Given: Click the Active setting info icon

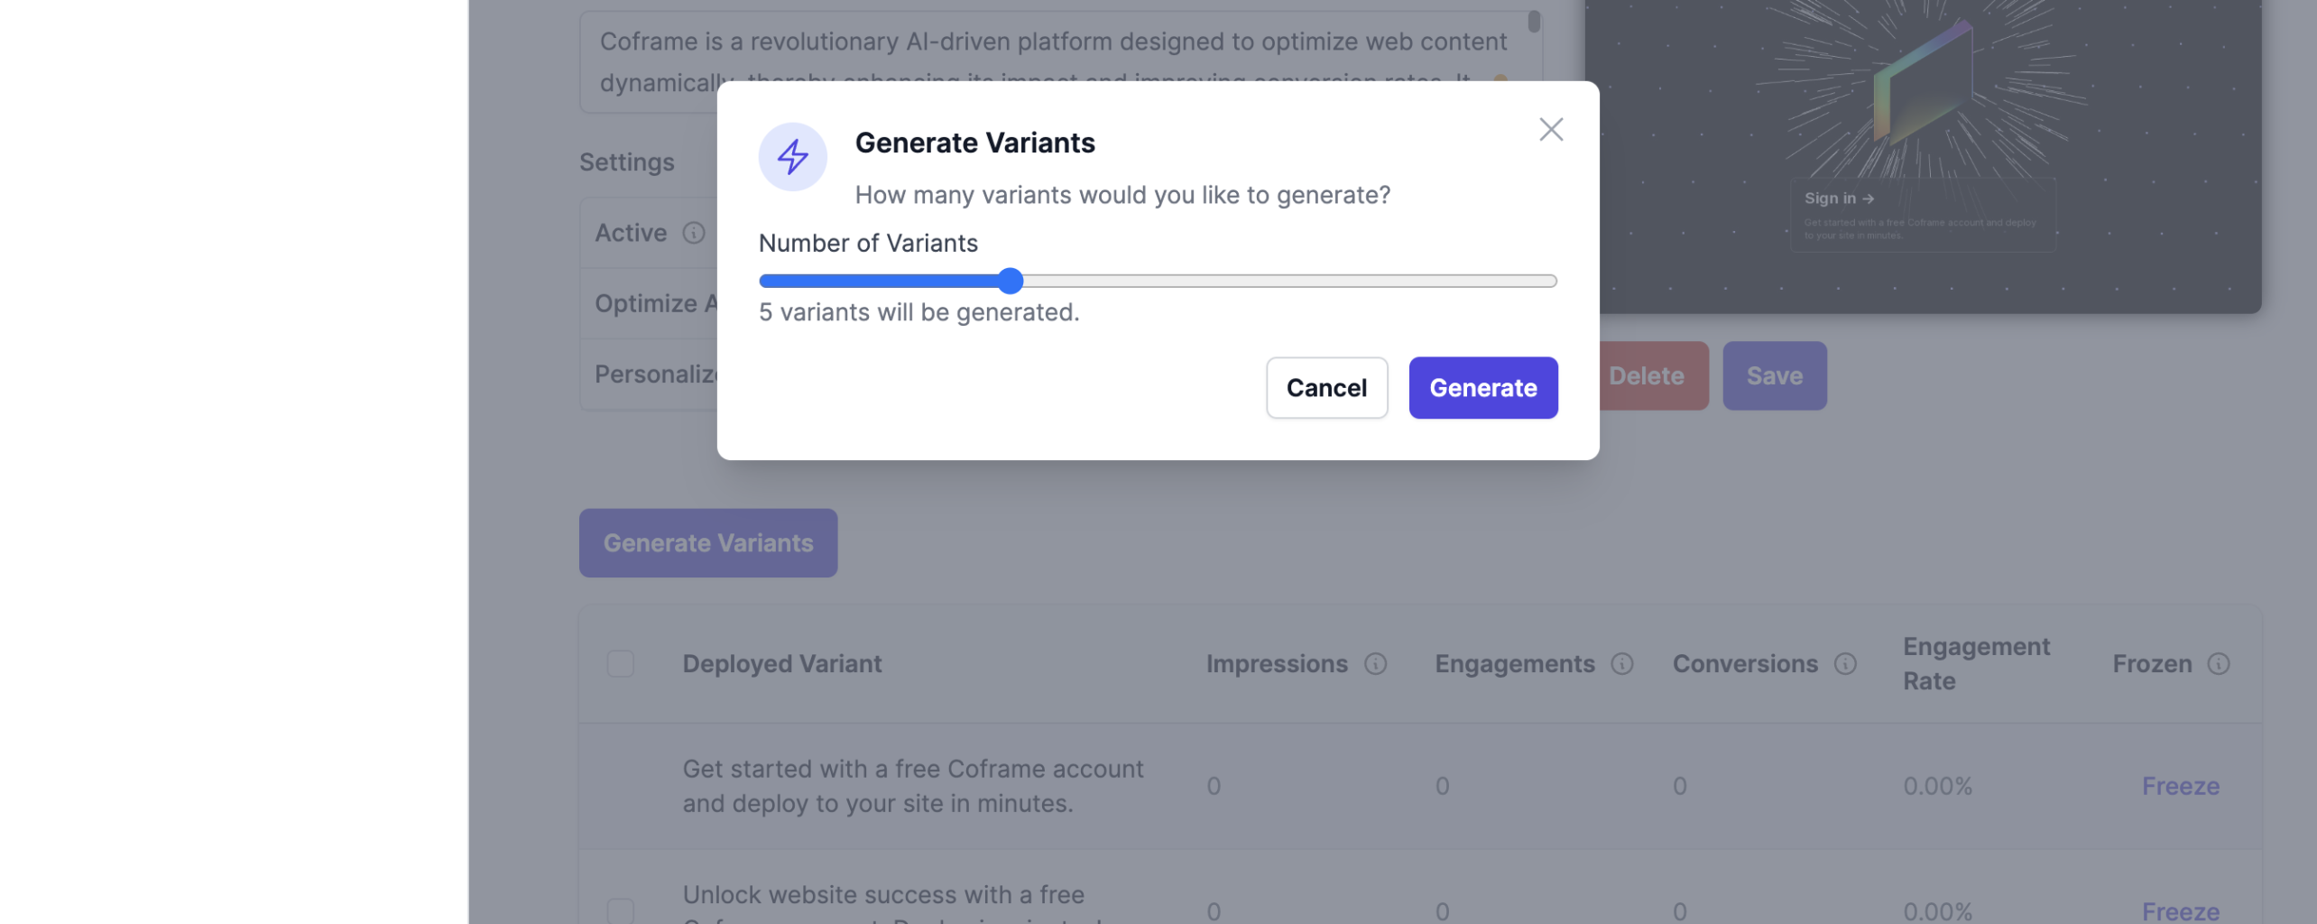Looking at the screenshot, I should (x=693, y=233).
